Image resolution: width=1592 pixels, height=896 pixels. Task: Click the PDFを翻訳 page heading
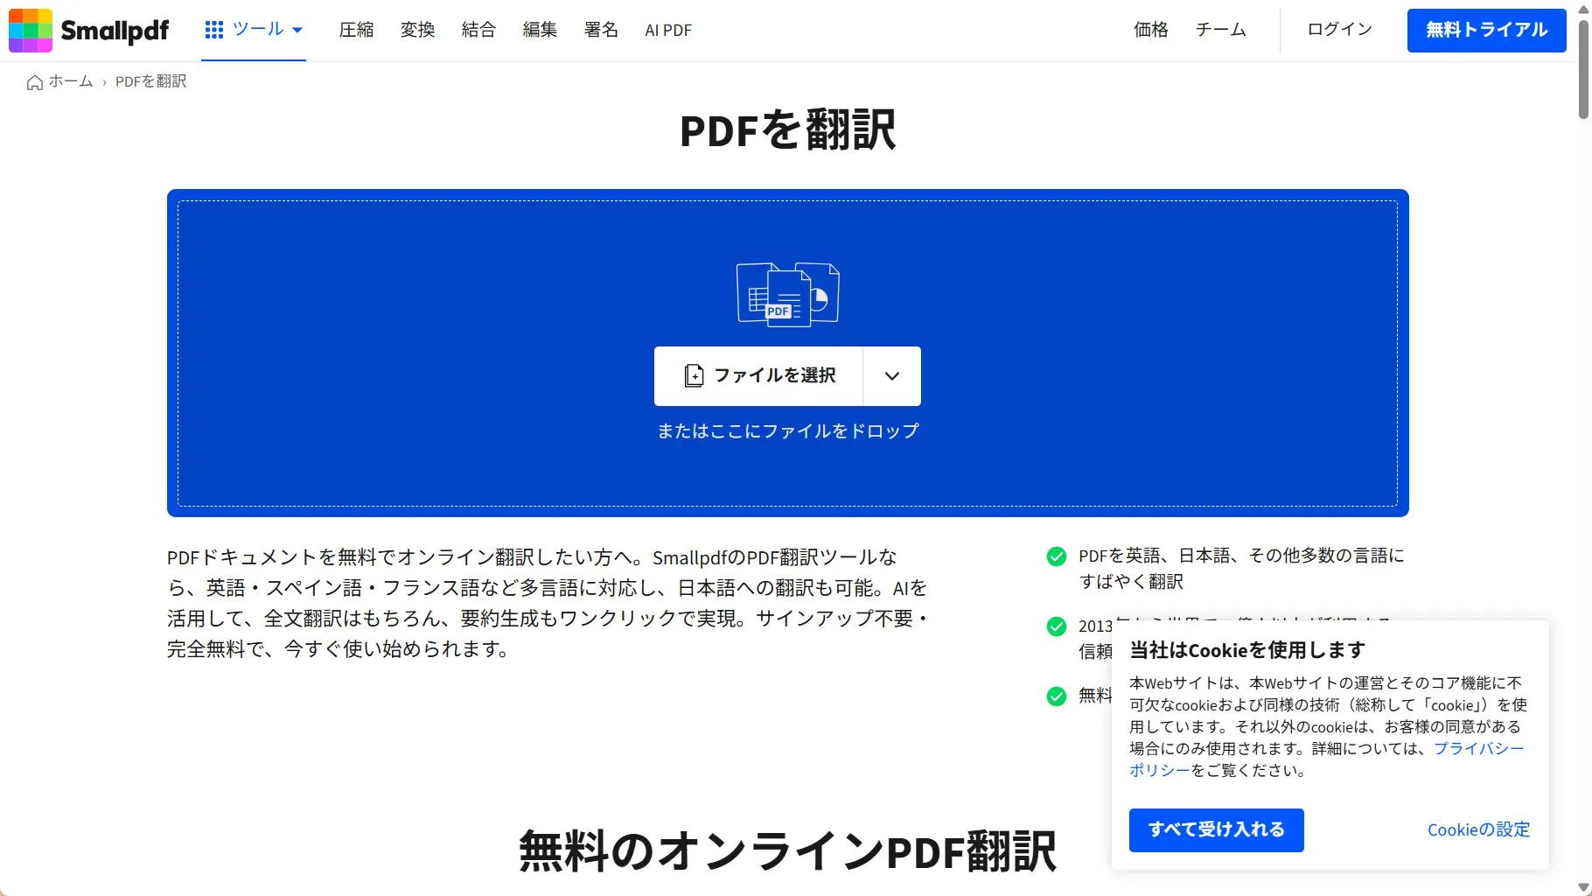coord(788,130)
